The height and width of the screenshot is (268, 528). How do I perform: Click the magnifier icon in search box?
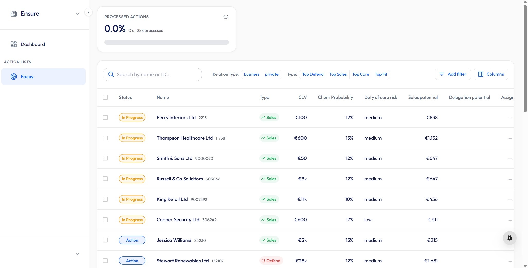111,74
